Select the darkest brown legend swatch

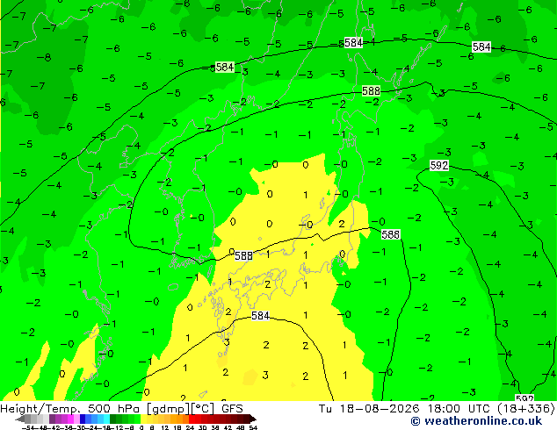click(x=246, y=419)
